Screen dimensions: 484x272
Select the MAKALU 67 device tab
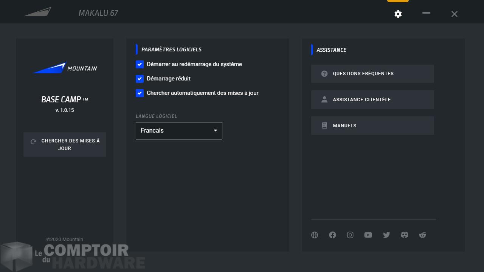(98, 13)
